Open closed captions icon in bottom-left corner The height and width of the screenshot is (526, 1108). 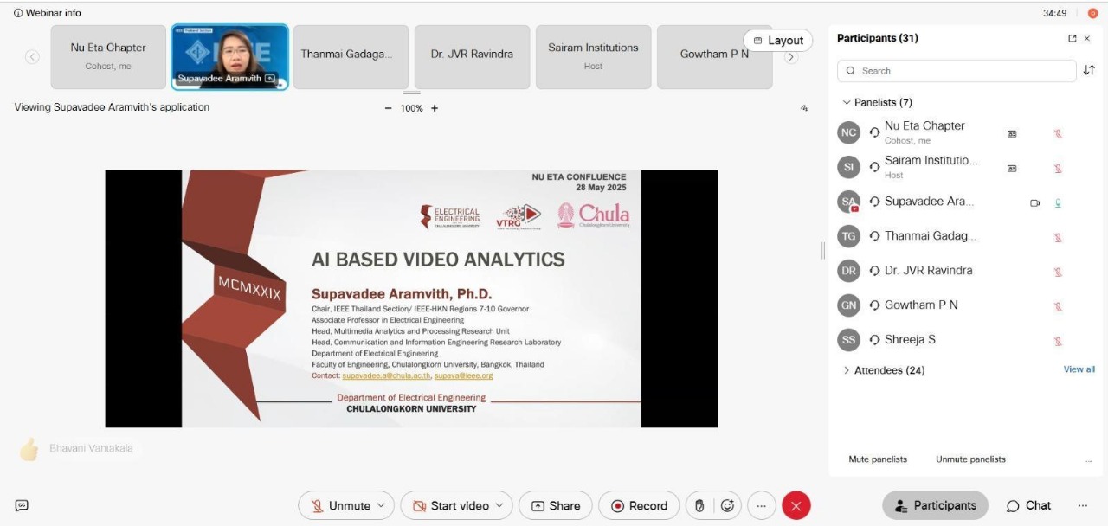[x=22, y=506]
